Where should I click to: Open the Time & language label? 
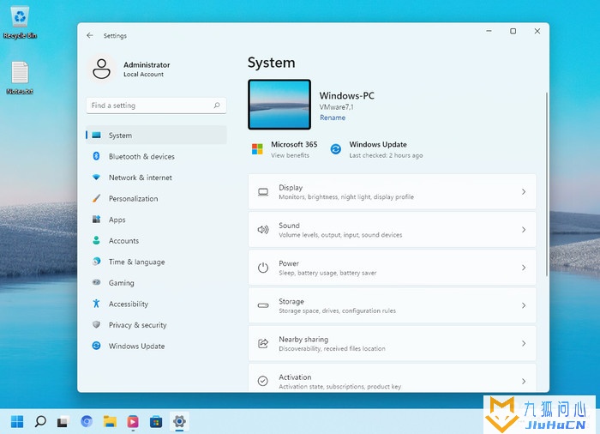click(136, 262)
